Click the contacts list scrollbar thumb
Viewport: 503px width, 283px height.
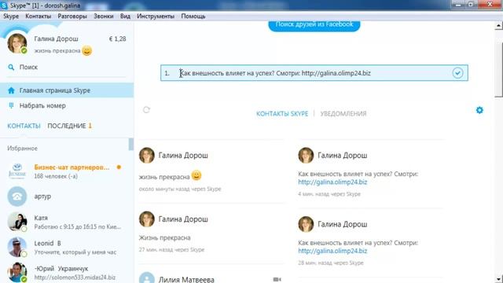(131, 144)
